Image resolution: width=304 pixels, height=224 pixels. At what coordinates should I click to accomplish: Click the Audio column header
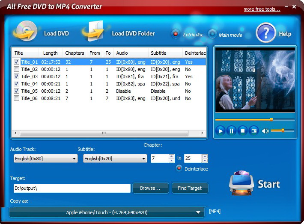[x=131, y=53]
